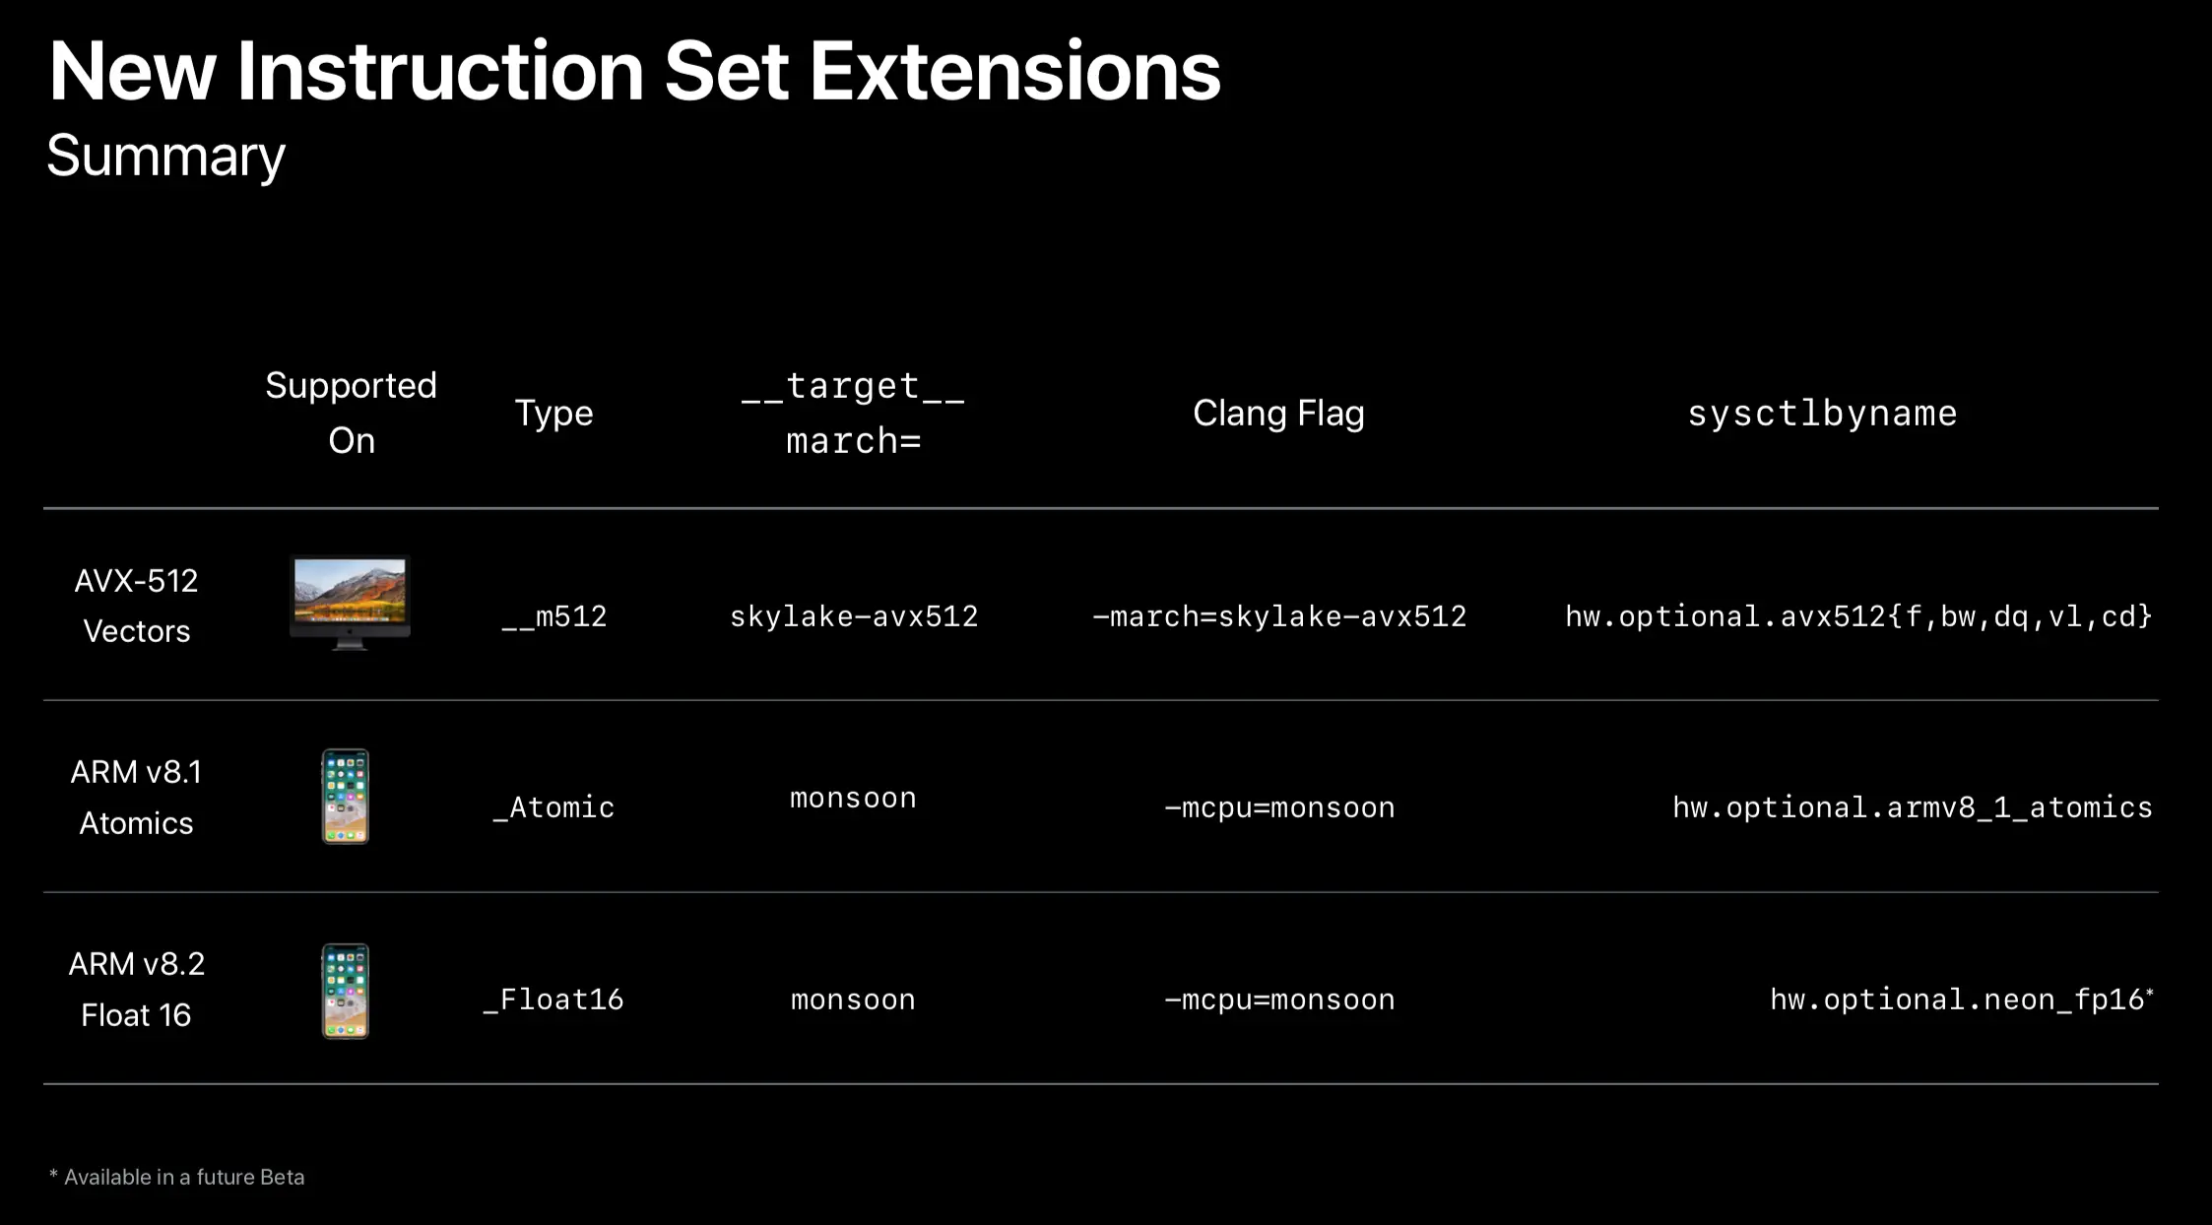
Task: Click the _Atomic type cell
Action: pos(553,807)
